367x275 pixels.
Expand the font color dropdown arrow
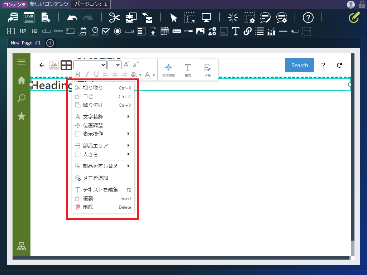tap(154, 75)
